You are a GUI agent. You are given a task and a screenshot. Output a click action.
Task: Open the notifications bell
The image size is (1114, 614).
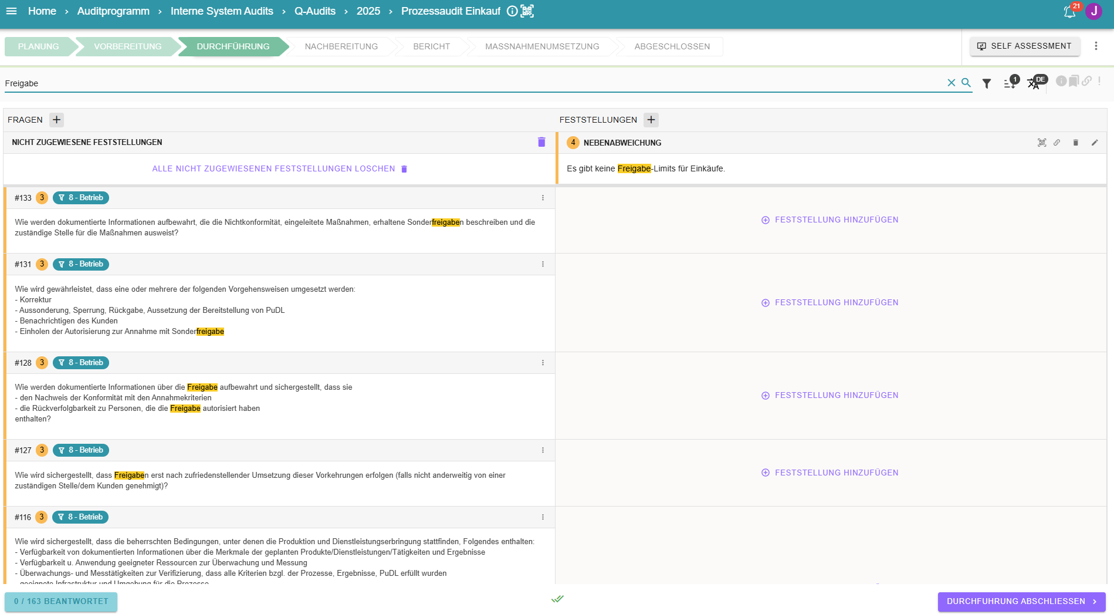(x=1069, y=12)
